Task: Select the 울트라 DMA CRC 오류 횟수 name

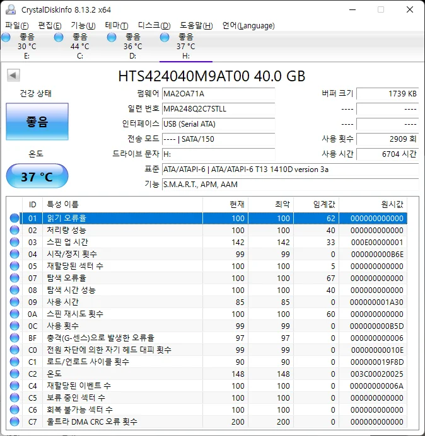Action: click(92, 422)
